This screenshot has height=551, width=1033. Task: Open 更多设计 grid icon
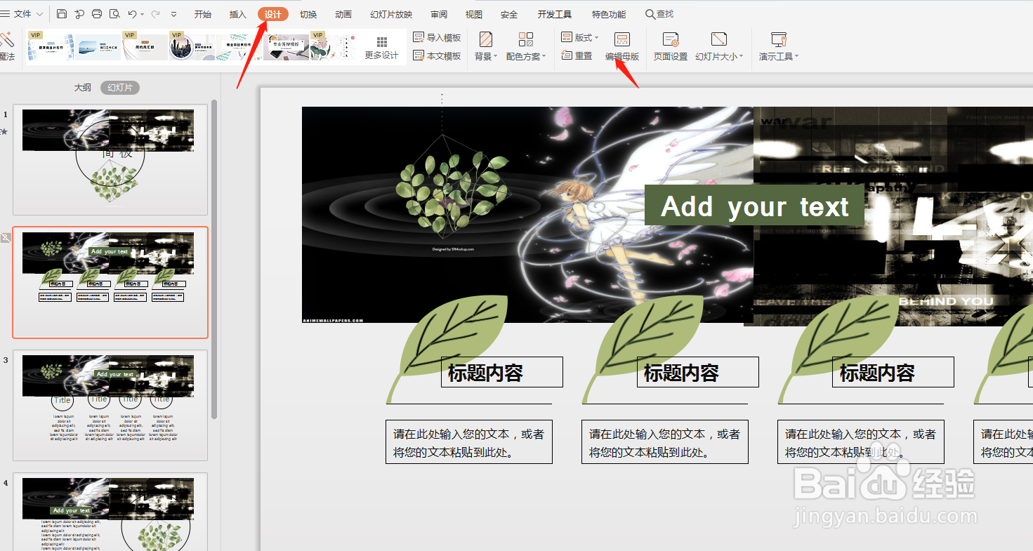pos(381,42)
